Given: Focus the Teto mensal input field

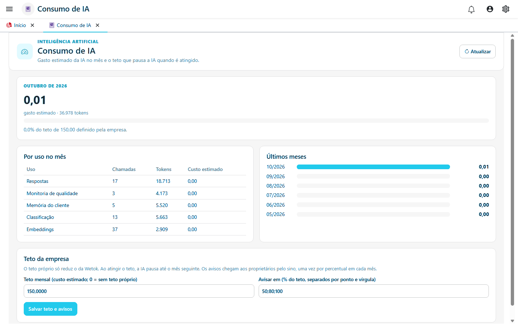Looking at the screenshot, I should (x=139, y=291).
